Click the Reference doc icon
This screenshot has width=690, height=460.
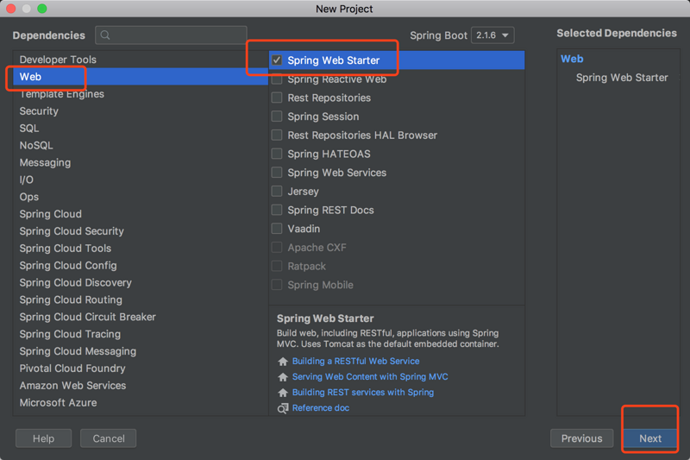click(x=283, y=408)
